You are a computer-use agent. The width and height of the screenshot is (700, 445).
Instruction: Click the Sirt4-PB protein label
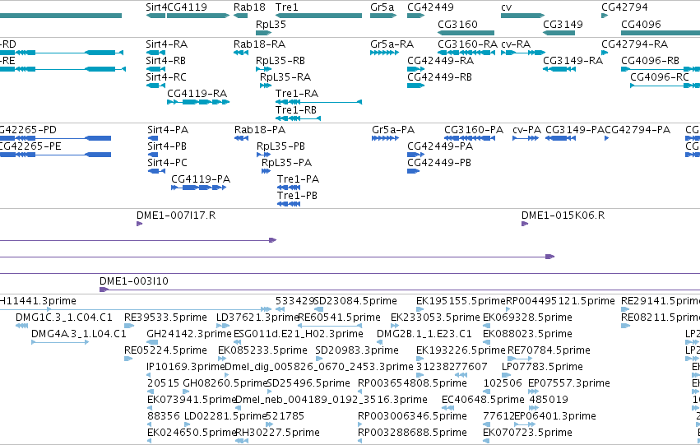point(167,146)
